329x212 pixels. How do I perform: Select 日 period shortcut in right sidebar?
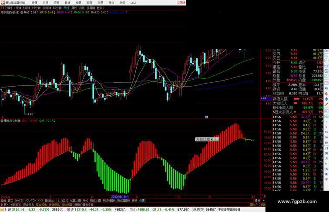326,148
